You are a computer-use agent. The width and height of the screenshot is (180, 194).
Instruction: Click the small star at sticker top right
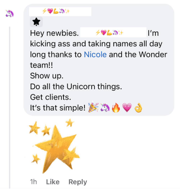pyautogui.click(x=70, y=122)
